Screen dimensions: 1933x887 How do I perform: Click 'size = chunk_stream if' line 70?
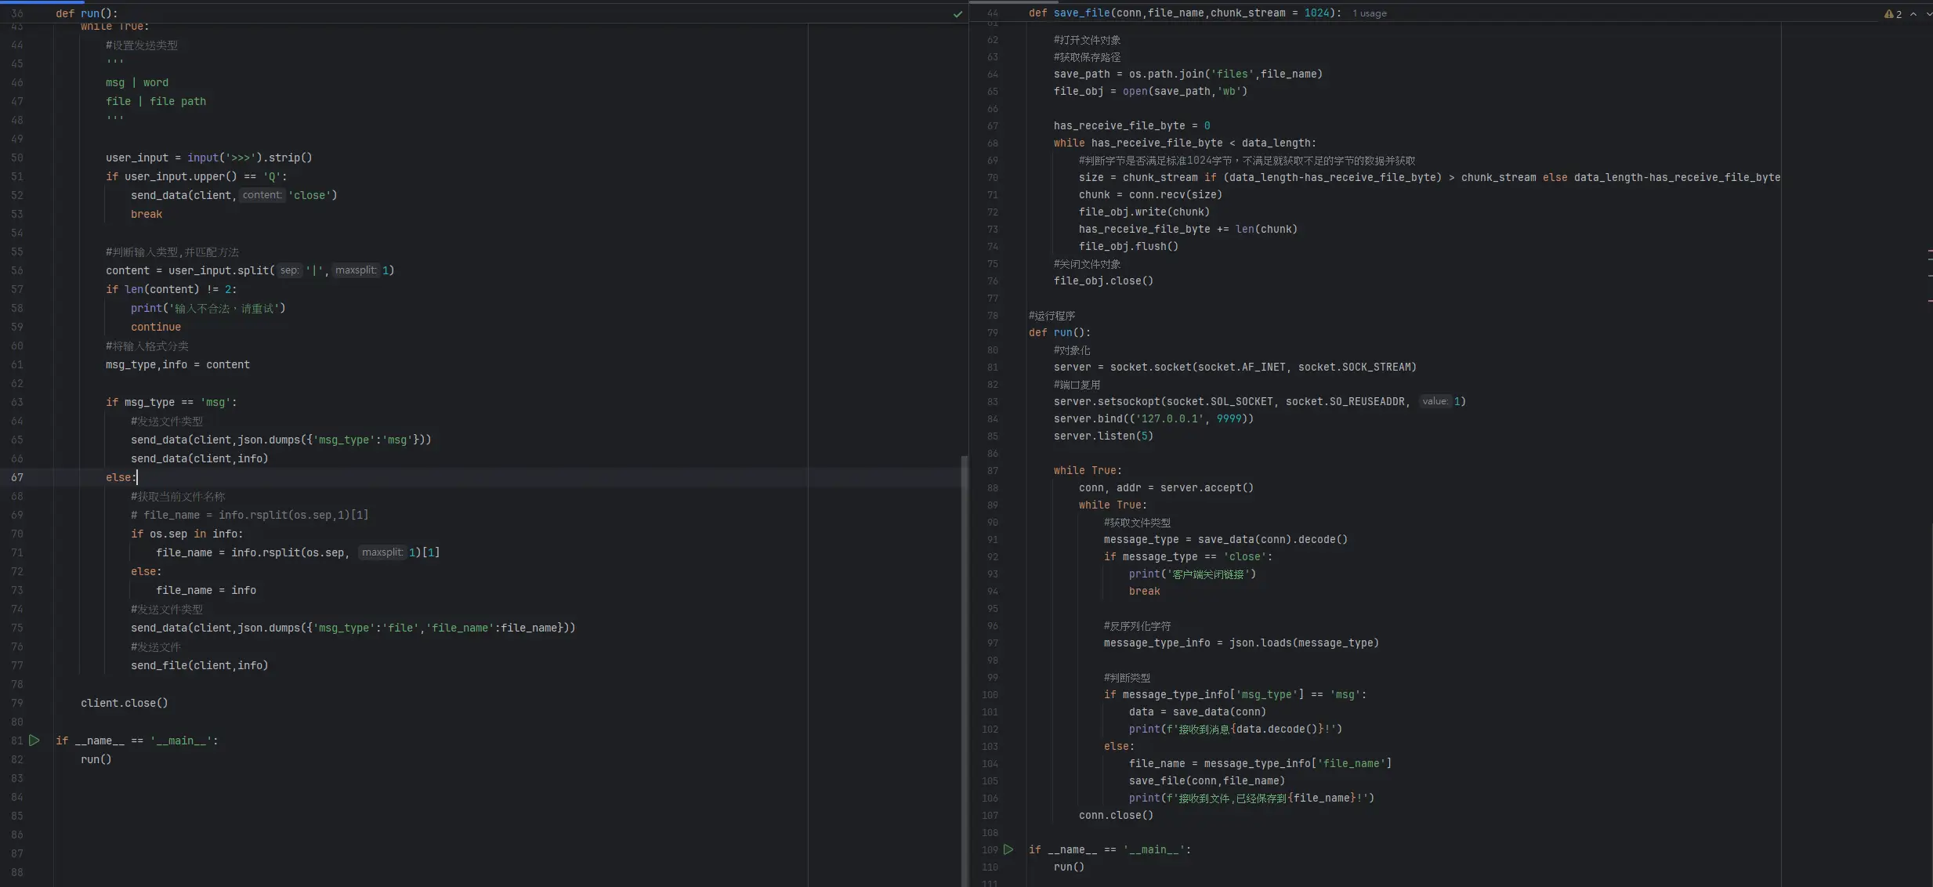[1429, 177]
